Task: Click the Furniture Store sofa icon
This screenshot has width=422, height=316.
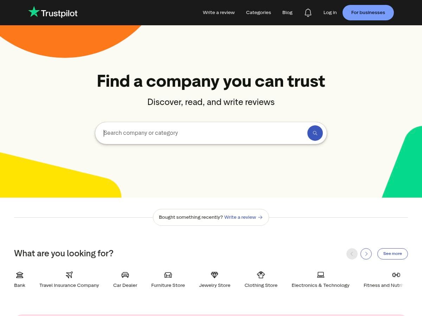Action: pos(168,275)
